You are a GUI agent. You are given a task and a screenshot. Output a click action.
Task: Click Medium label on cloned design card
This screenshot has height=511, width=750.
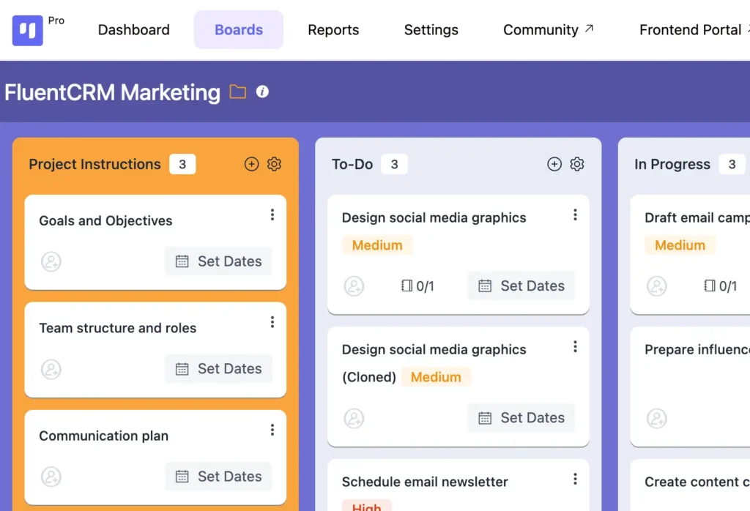coord(436,377)
